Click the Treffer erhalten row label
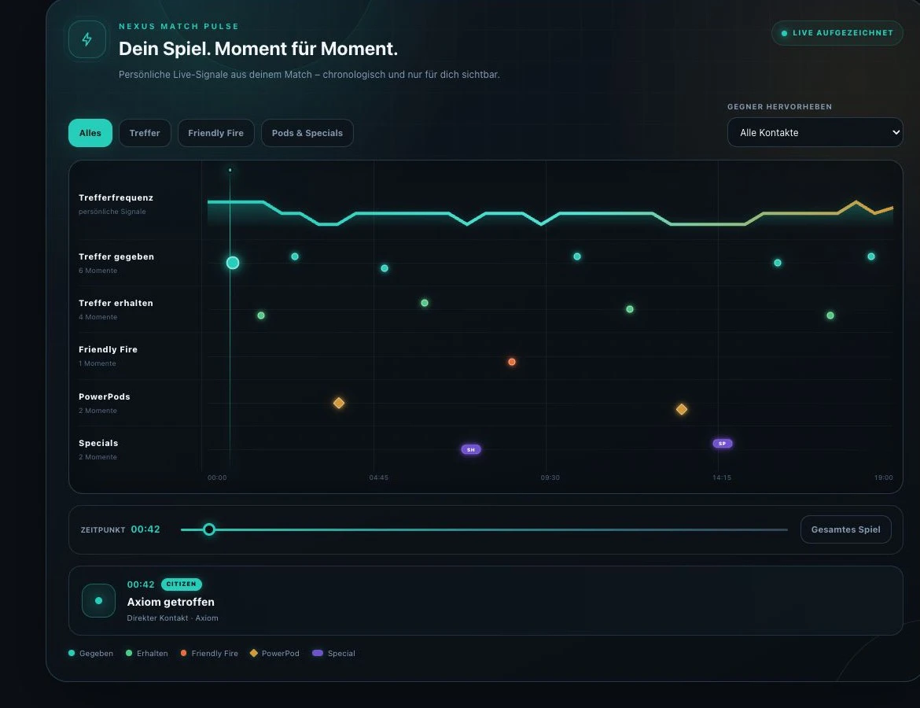Screen dimensions: 920x708 point(116,303)
